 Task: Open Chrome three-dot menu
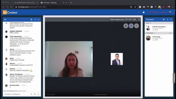173,7
